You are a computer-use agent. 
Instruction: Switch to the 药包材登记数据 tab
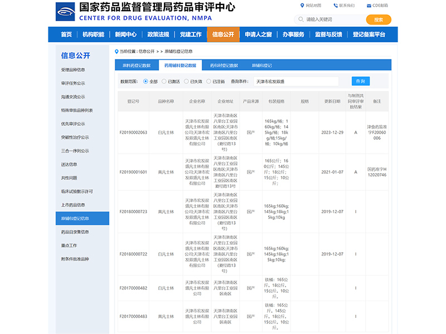tap(224, 65)
